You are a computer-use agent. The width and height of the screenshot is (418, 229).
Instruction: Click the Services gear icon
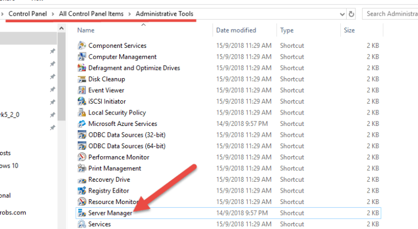tap(82, 224)
